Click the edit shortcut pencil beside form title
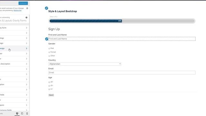Screen dimensions: 206x116 [x=46, y=8]
